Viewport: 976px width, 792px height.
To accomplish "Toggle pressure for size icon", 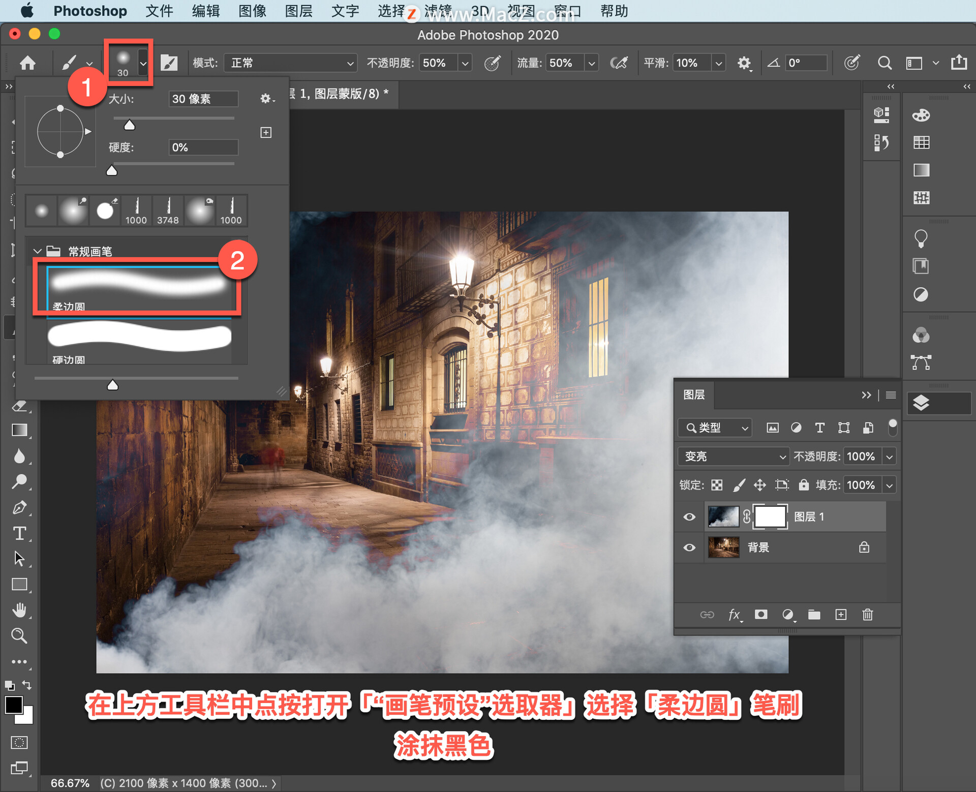I will tap(852, 63).
